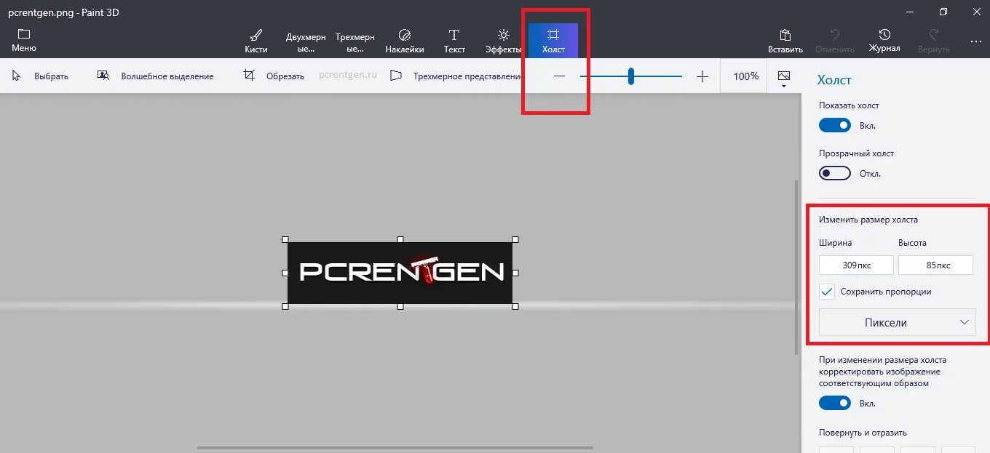This screenshot has width=990, height=453.
Task: Click the right-middle canvas resize handle
Action: pos(515,273)
